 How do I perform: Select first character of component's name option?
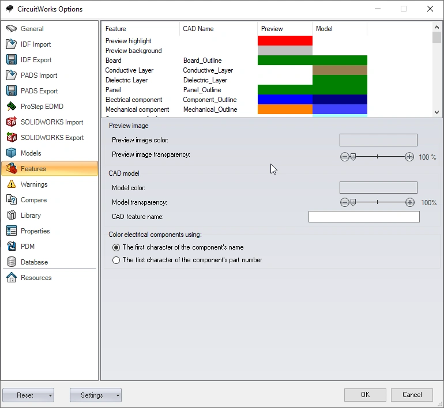point(116,248)
